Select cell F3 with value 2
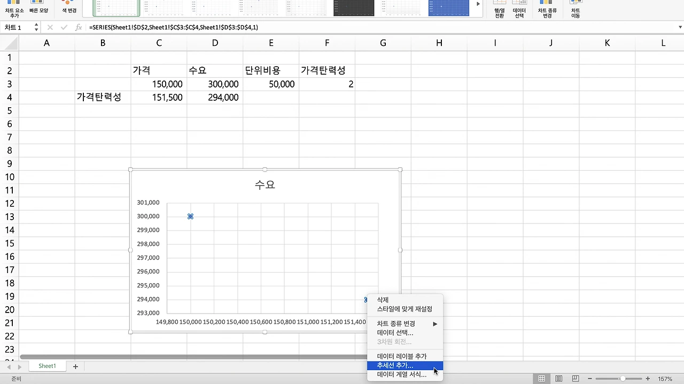This screenshot has height=384, width=684. [x=327, y=84]
